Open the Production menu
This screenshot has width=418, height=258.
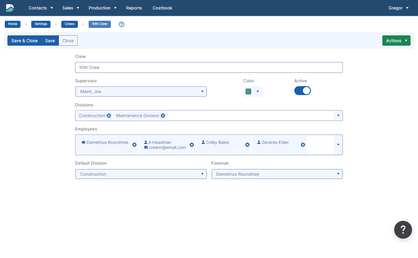pyautogui.click(x=103, y=8)
